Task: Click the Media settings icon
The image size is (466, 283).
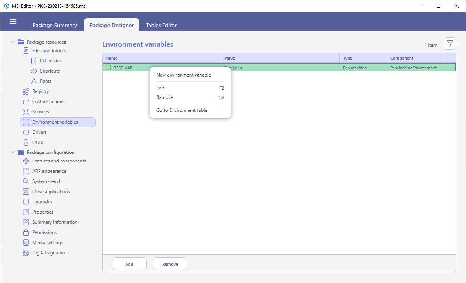Action: [26, 243]
